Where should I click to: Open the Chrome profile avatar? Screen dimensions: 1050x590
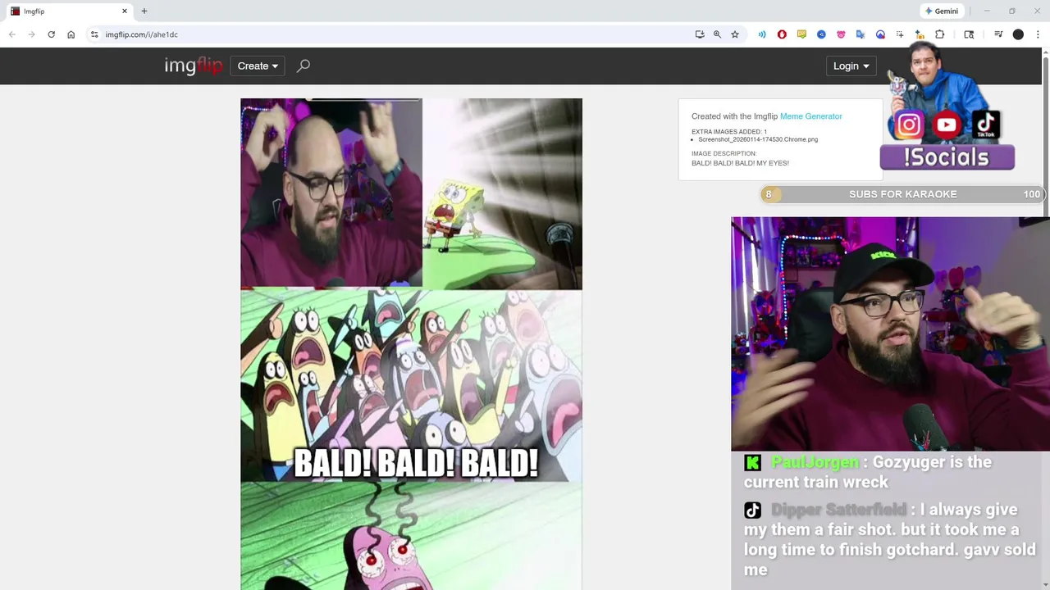click(x=1018, y=34)
